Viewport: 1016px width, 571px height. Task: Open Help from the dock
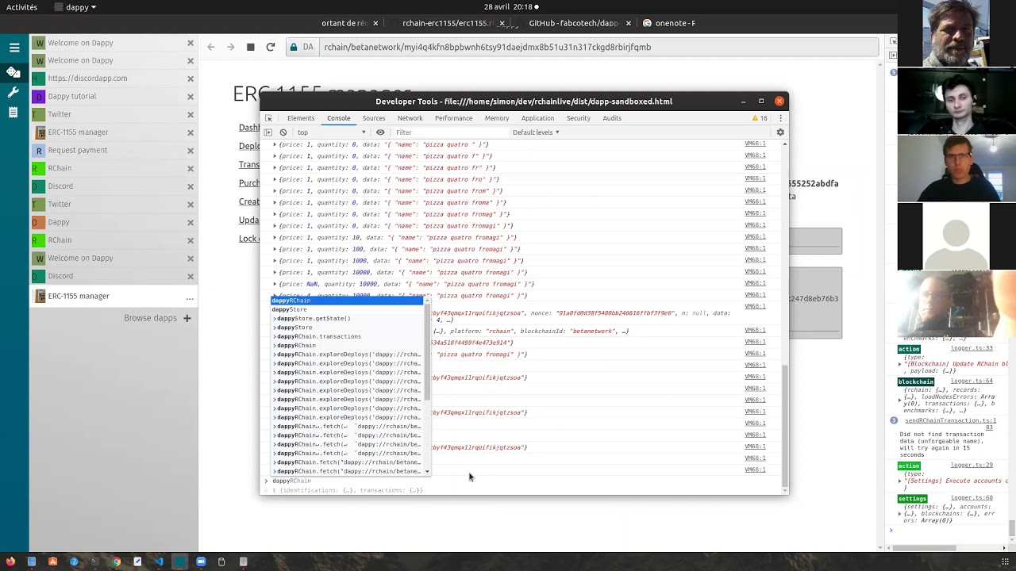pos(74,561)
